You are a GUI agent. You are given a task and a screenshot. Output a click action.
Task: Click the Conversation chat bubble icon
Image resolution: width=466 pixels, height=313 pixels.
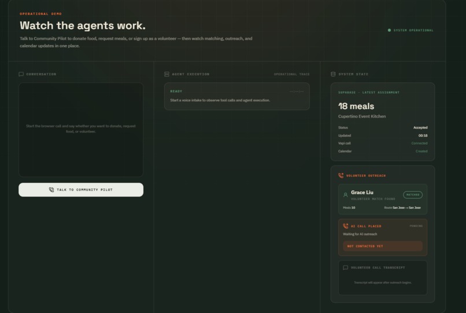click(21, 74)
